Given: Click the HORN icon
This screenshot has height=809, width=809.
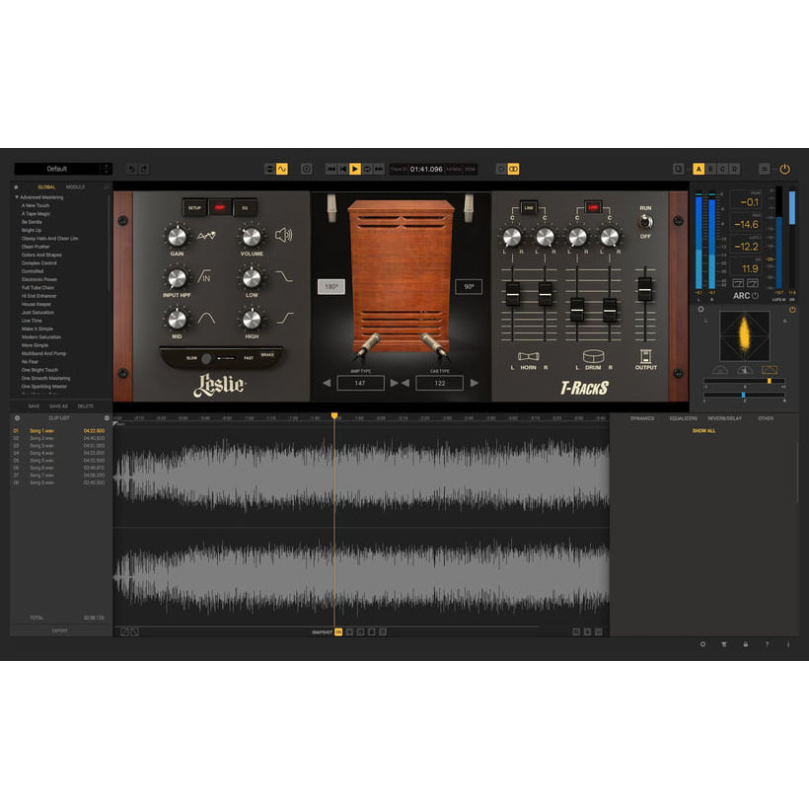Looking at the screenshot, I should pyautogui.click(x=529, y=356).
